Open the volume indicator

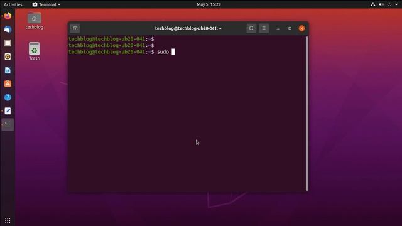coord(381,4)
